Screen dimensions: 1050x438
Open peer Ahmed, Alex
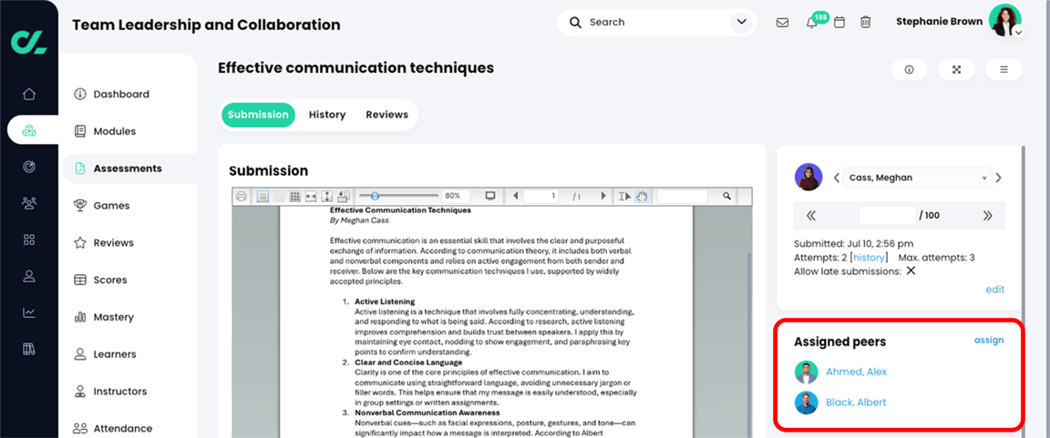click(x=857, y=372)
